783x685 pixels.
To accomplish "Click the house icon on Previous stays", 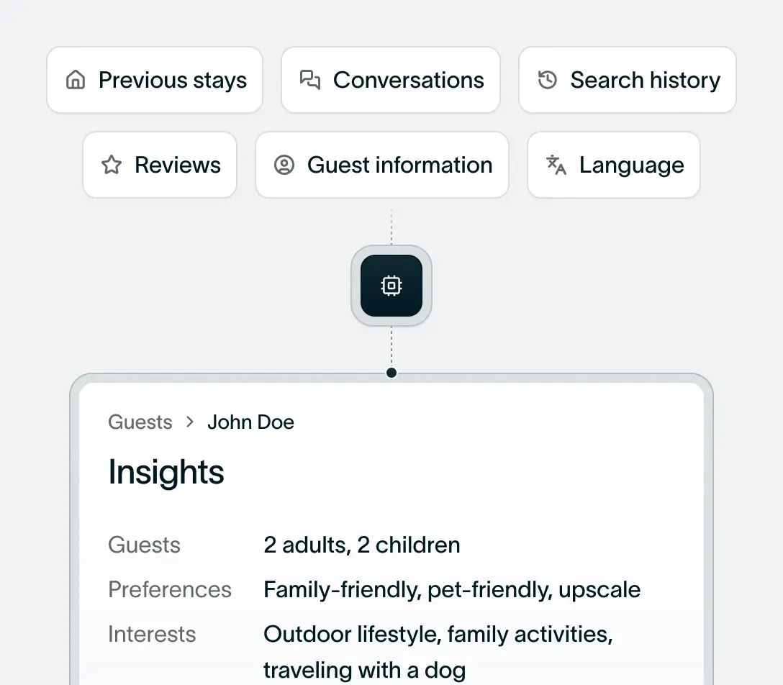I will pyautogui.click(x=75, y=80).
